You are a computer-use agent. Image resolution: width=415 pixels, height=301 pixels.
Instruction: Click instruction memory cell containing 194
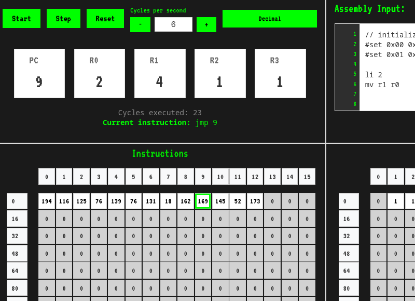[x=47, y=201]
